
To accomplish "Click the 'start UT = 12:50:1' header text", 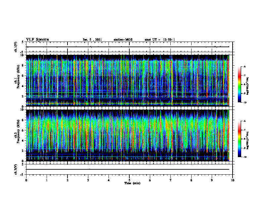I will click(x=160, y=40).
